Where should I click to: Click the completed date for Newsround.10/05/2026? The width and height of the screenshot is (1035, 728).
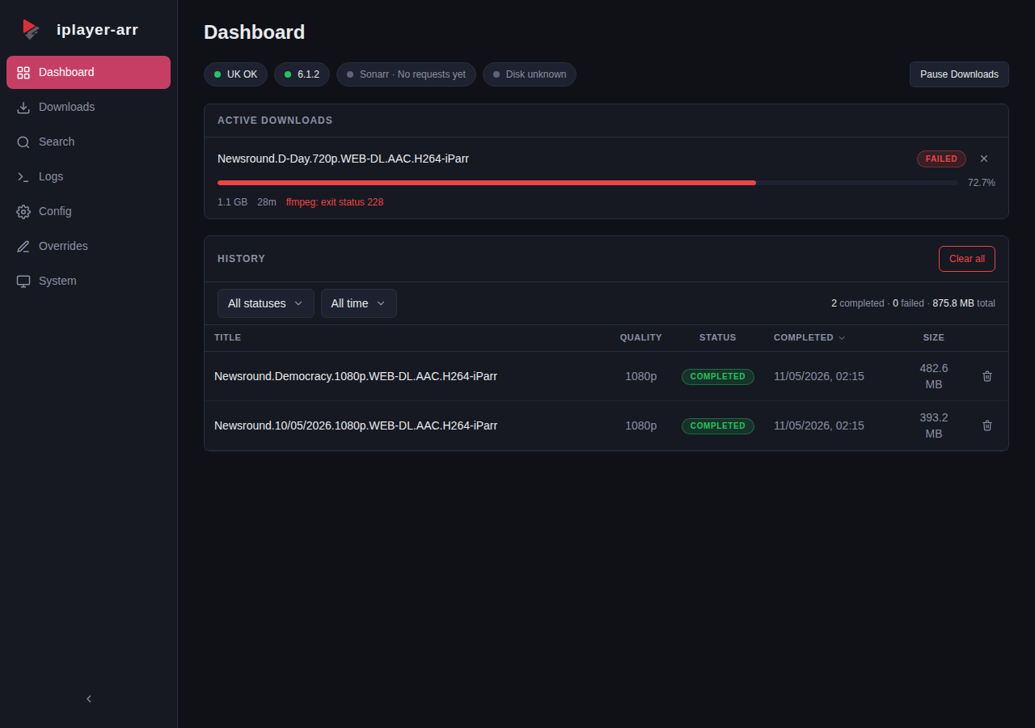tap(819, 425)
